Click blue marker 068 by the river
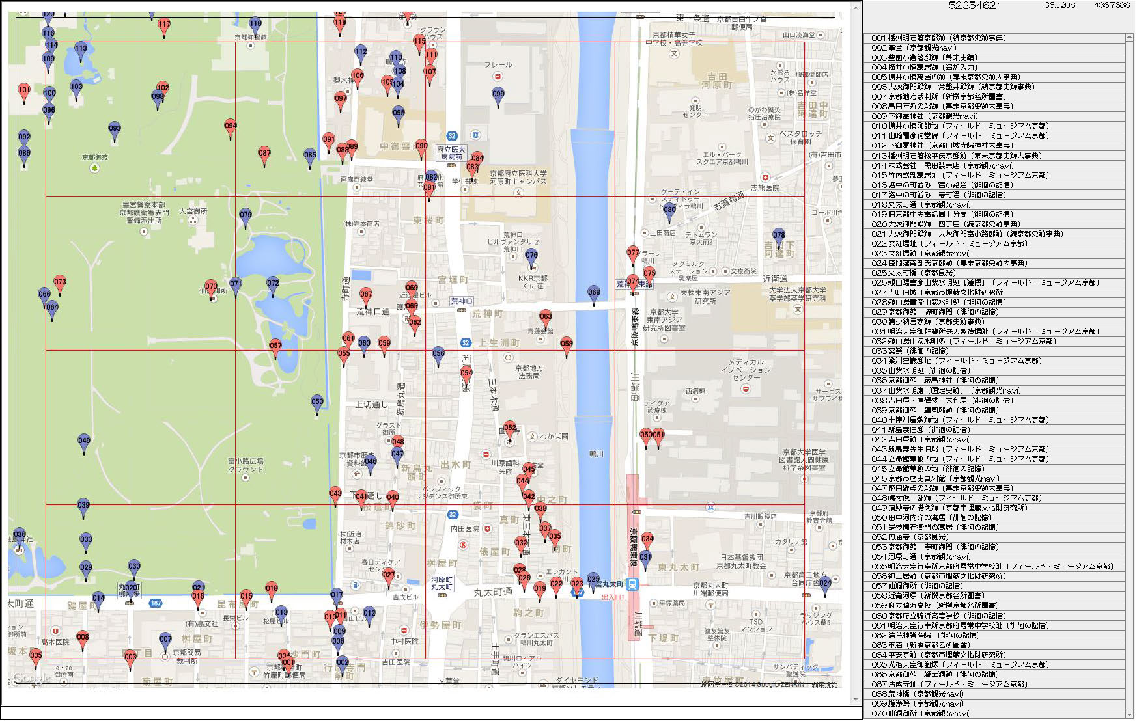 [x=594, y=295]
